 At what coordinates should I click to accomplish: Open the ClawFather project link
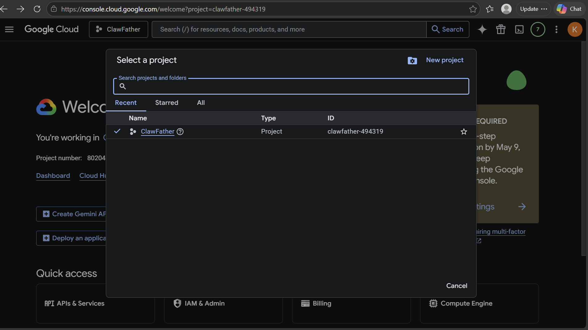158,131
